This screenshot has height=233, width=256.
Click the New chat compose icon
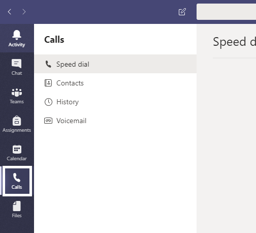click(x=182, y=12)
